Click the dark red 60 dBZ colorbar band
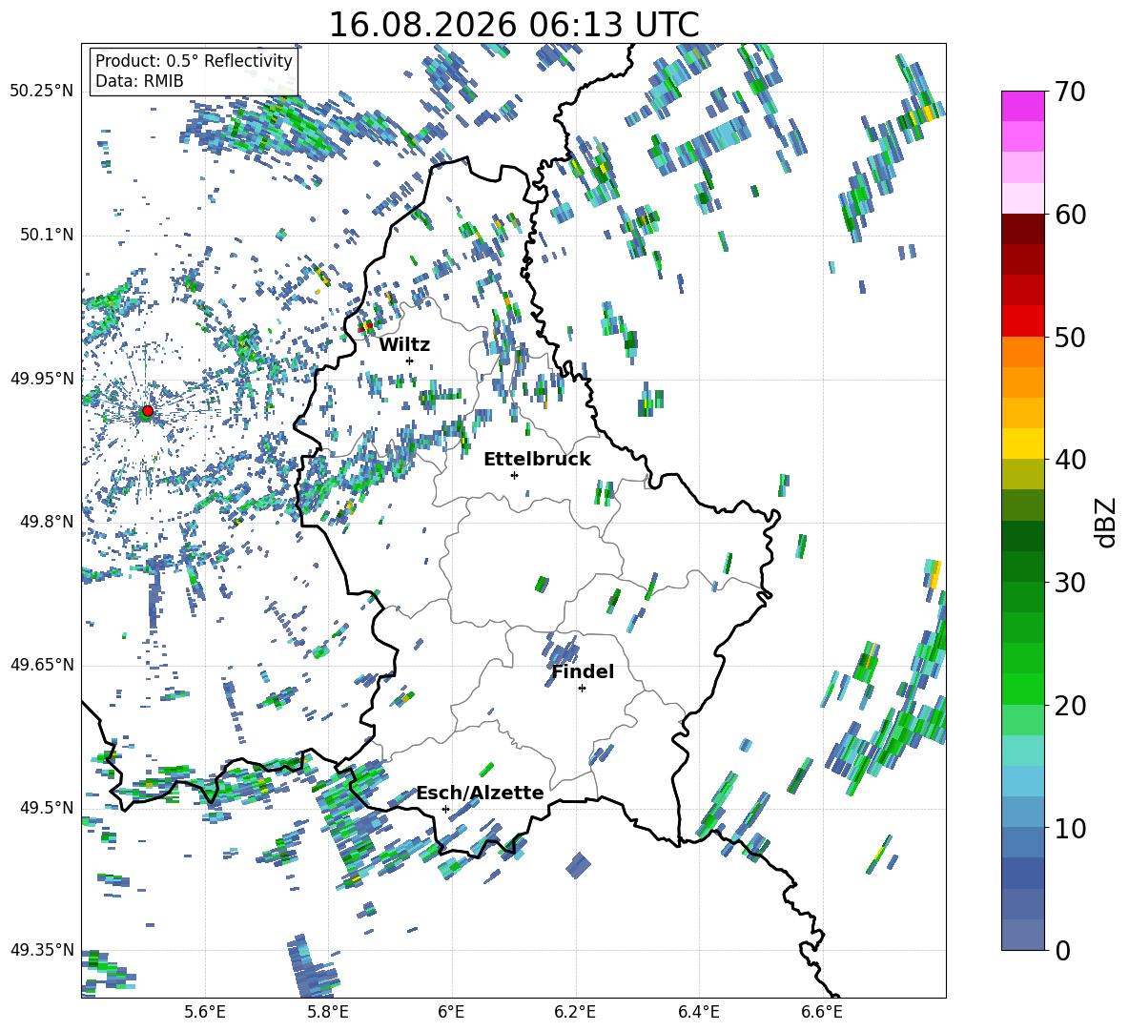1129x1031 pixels. [1022, 229]
